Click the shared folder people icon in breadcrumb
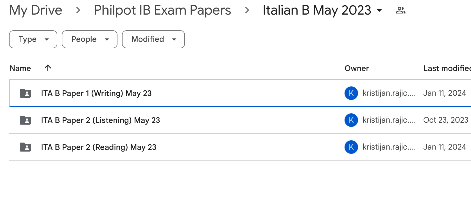Image resolution: width=471 pixels, height=206 pixels. tap(400, 10)
